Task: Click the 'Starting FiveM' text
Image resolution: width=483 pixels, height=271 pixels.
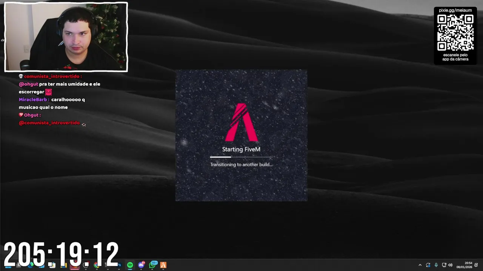Action: [x=241, y=149]
